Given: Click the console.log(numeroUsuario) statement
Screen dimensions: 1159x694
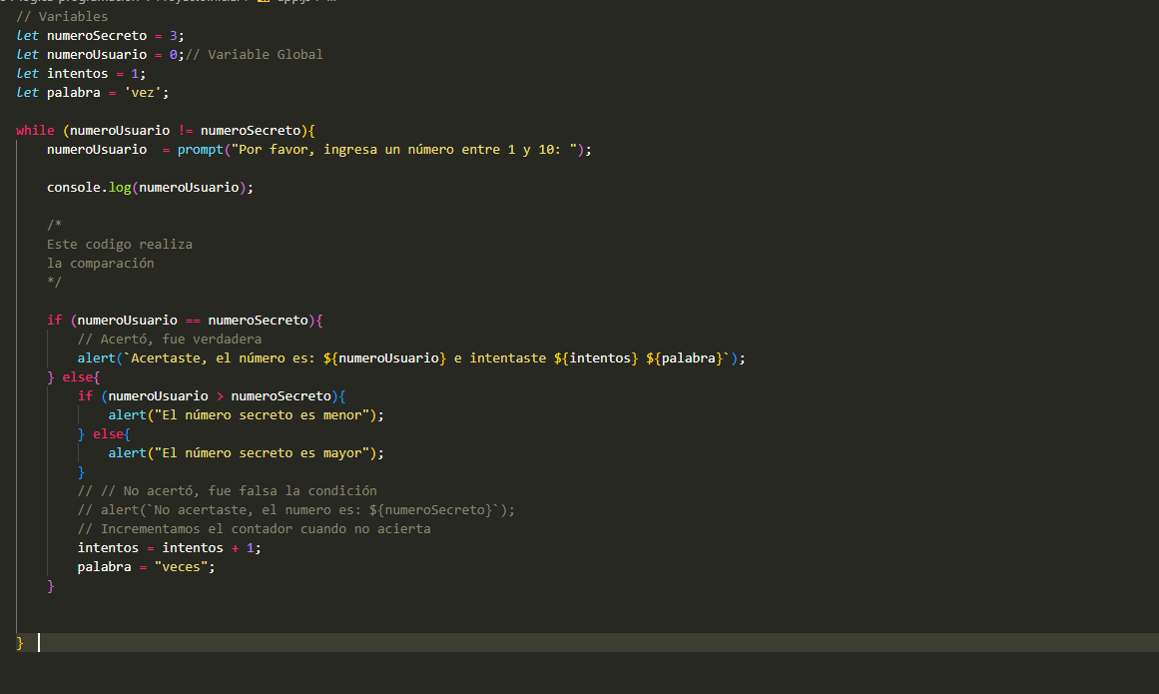Looking at the screenshot, I should [x=150, y=188].
